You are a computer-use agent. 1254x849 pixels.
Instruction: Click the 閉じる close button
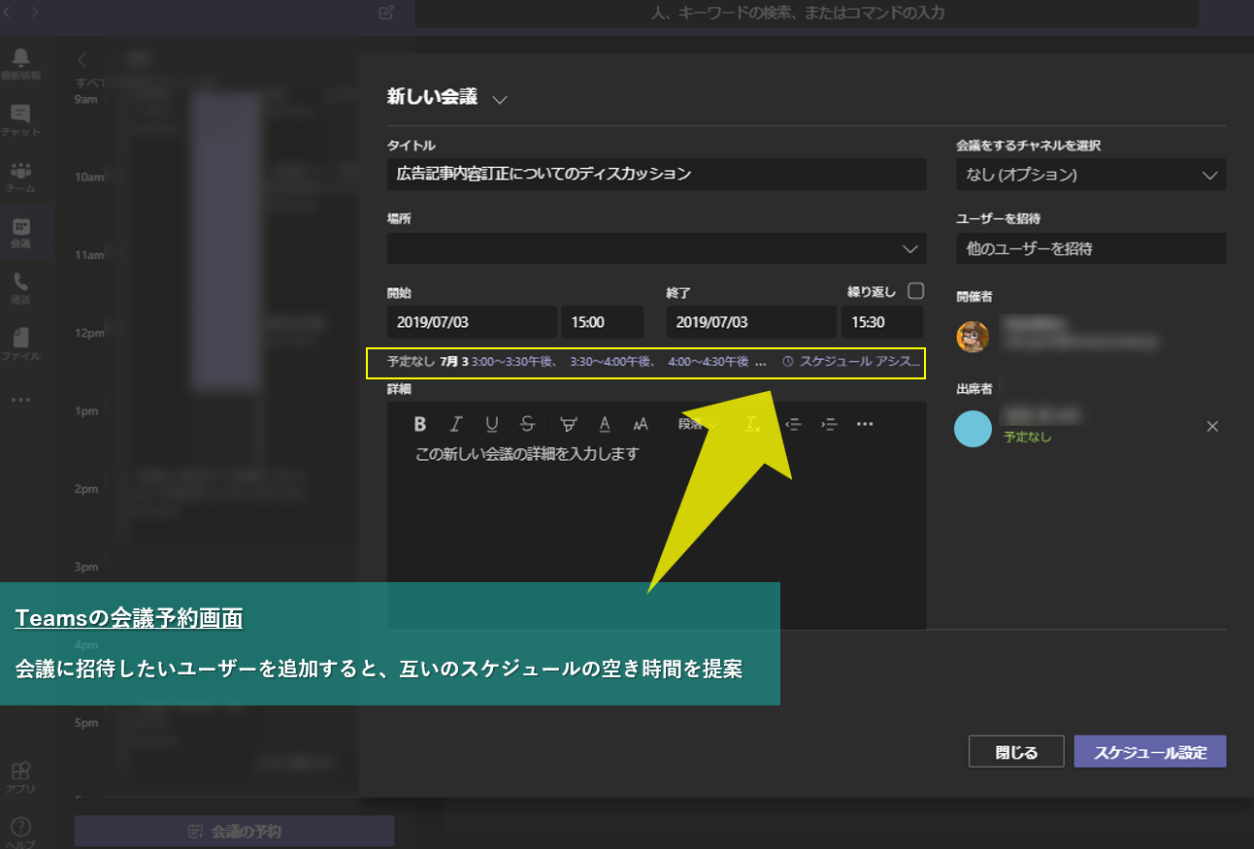[1016, 752]
